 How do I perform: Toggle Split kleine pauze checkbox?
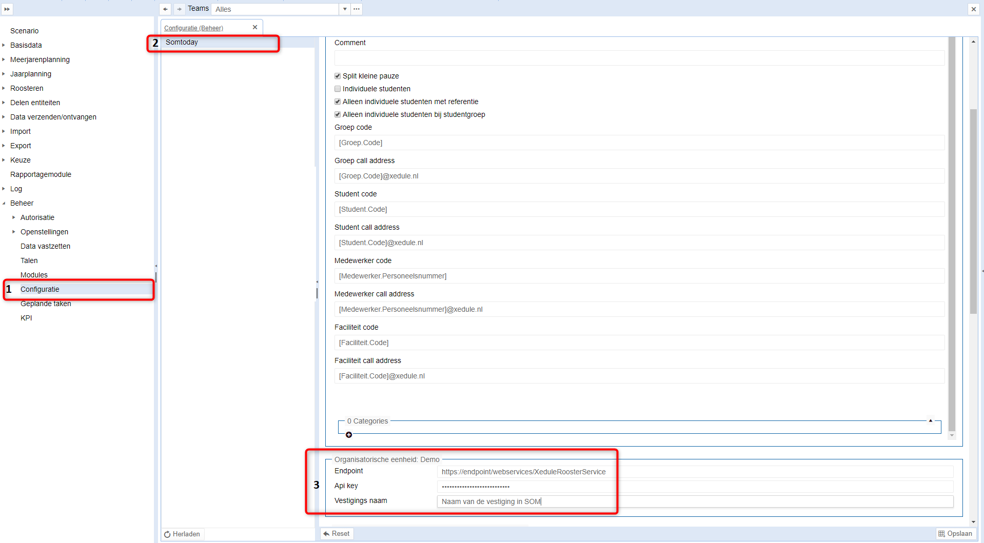click(338, 76)
